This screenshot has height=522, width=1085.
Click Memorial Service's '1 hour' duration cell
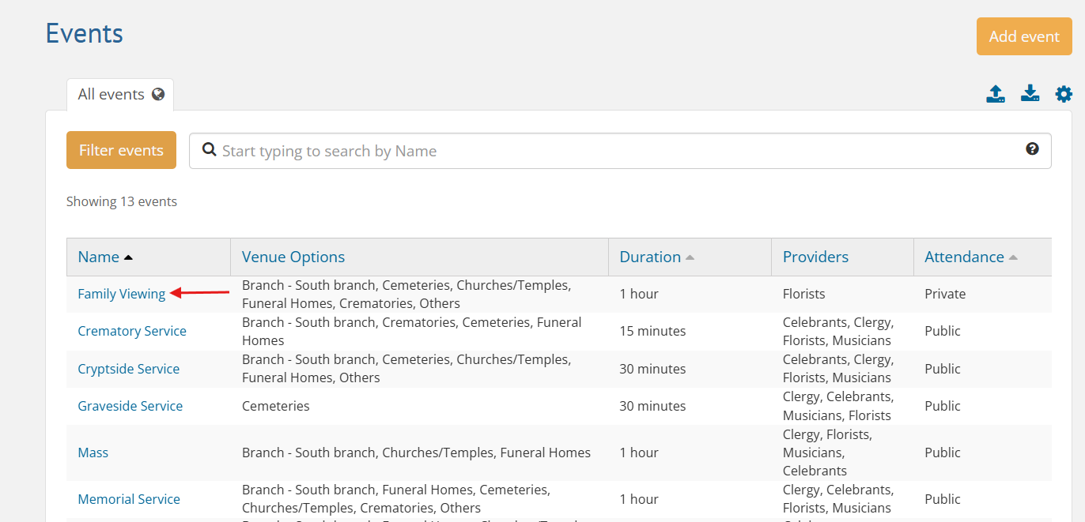[x=639, y=499]
